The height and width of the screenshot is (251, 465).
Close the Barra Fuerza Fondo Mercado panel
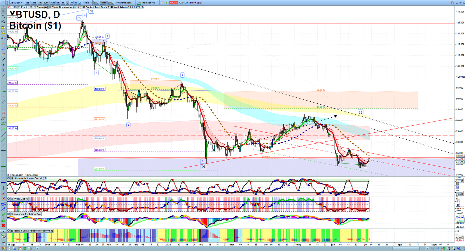click(8, 231)
